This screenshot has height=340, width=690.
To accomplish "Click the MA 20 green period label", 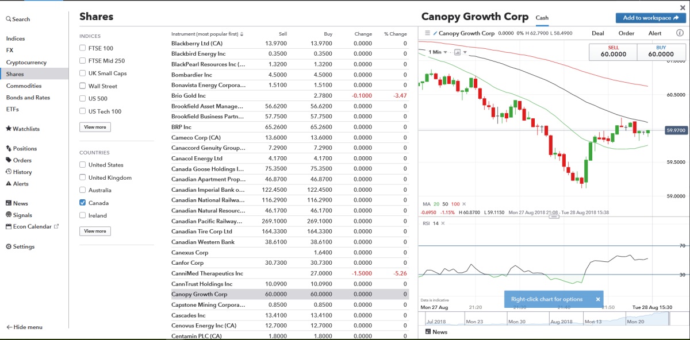I will point(436,204).
